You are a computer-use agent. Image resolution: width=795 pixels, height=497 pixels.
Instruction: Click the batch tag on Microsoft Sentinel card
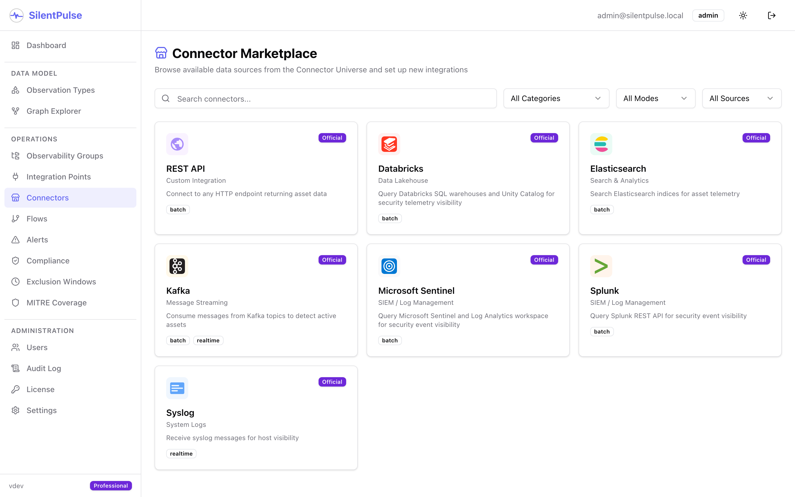click(389, 340)
